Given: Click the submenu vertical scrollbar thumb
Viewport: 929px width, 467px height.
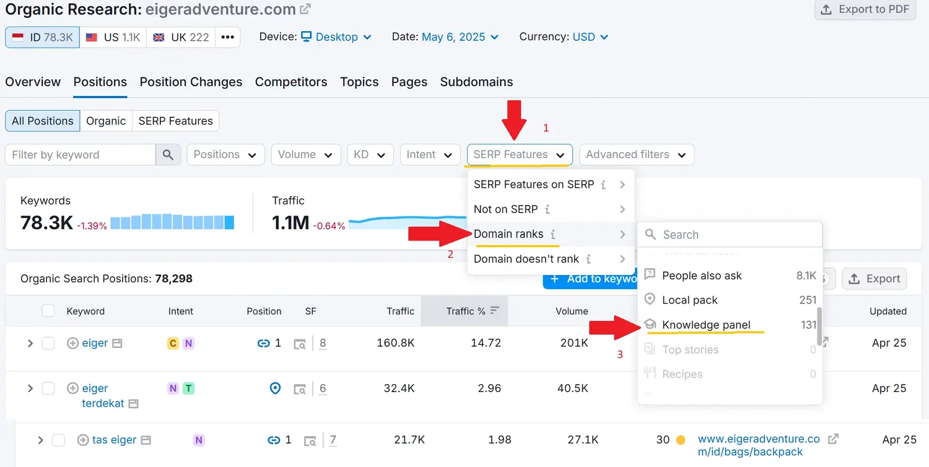Looking at the screenshot, I should click(x=819, y=326).
